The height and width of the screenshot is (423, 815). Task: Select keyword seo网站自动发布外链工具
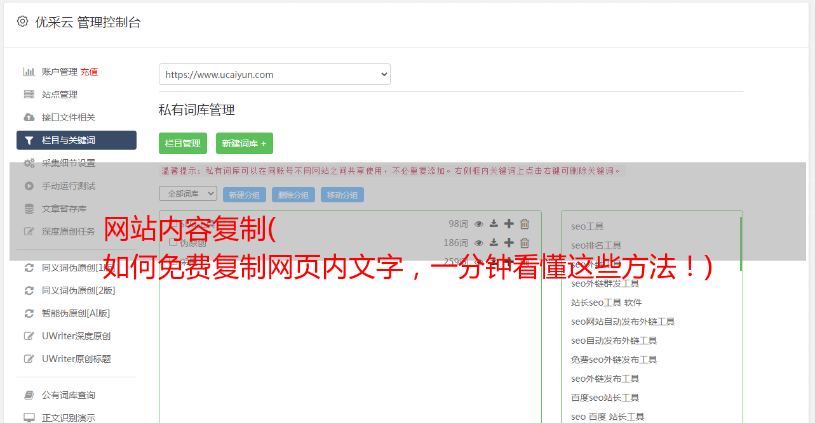point(623,322)
